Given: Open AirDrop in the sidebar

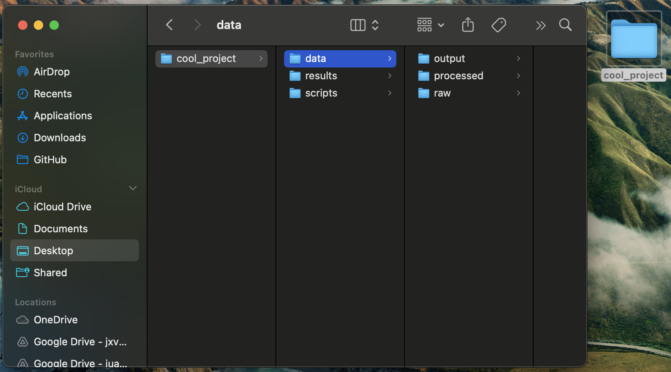Looking at the screenshot, I should tap(51, 72).
